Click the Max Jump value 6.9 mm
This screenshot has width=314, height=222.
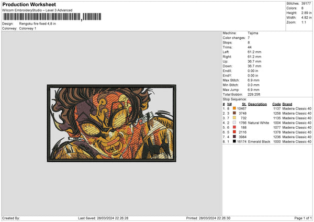[x=253, y=90]
